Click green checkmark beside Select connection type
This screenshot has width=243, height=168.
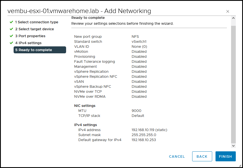click(11, 22)
